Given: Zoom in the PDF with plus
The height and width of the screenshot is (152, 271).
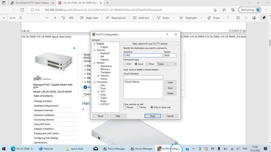Looking at the screenshot, I should [55, 18].
